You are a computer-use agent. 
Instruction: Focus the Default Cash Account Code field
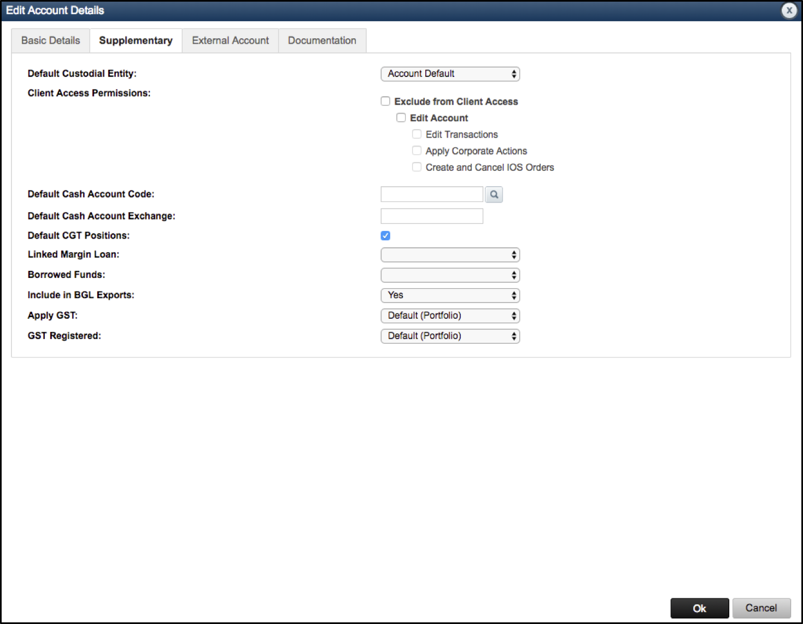432,194
